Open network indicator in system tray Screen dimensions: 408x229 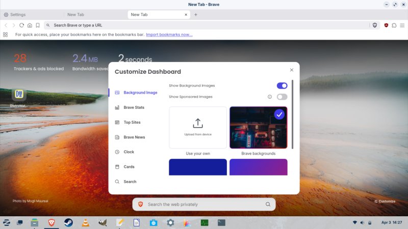[354, 222]
